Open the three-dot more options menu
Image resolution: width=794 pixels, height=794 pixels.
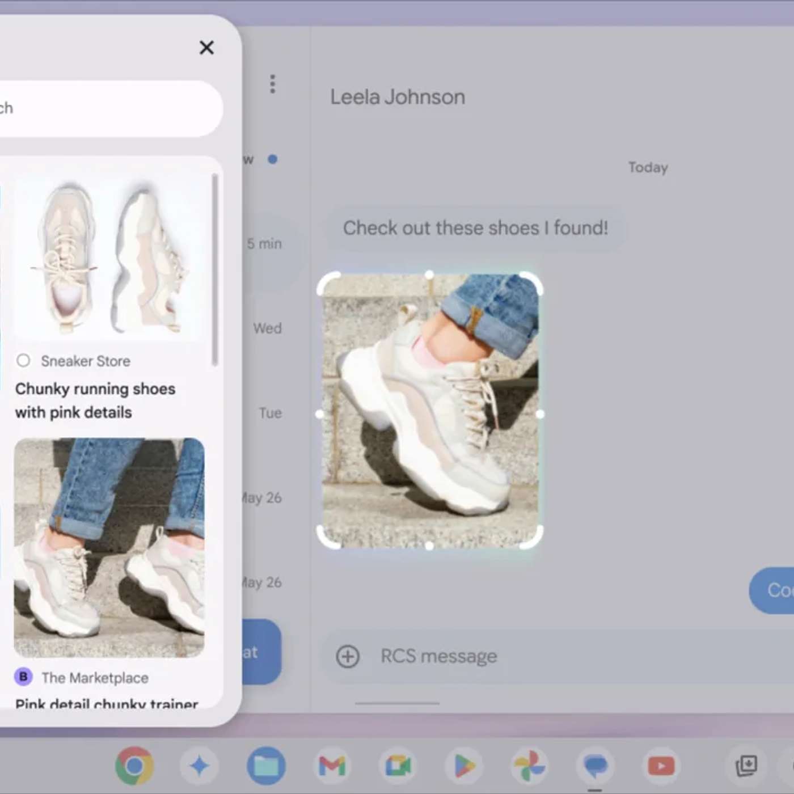click(x=273, y=84)
